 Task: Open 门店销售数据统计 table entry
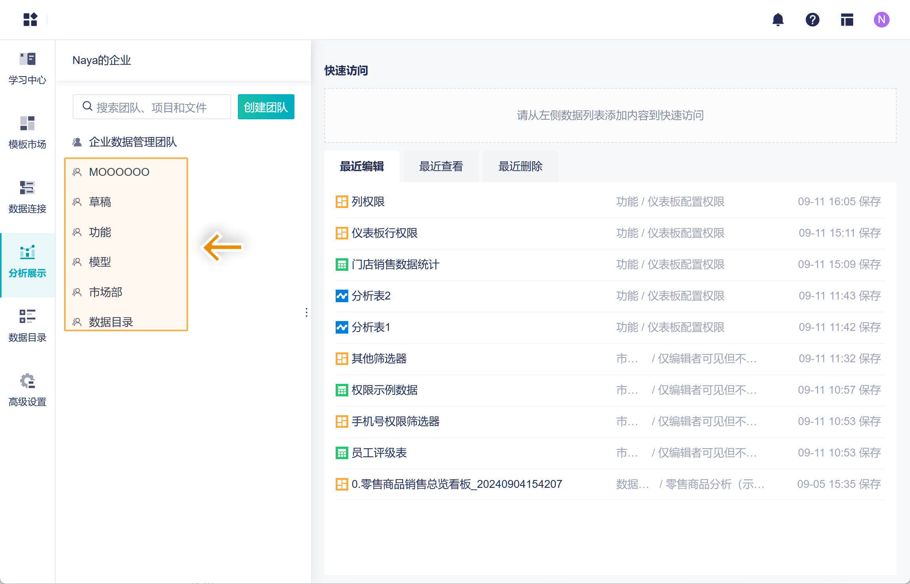(x=395, y=265)
